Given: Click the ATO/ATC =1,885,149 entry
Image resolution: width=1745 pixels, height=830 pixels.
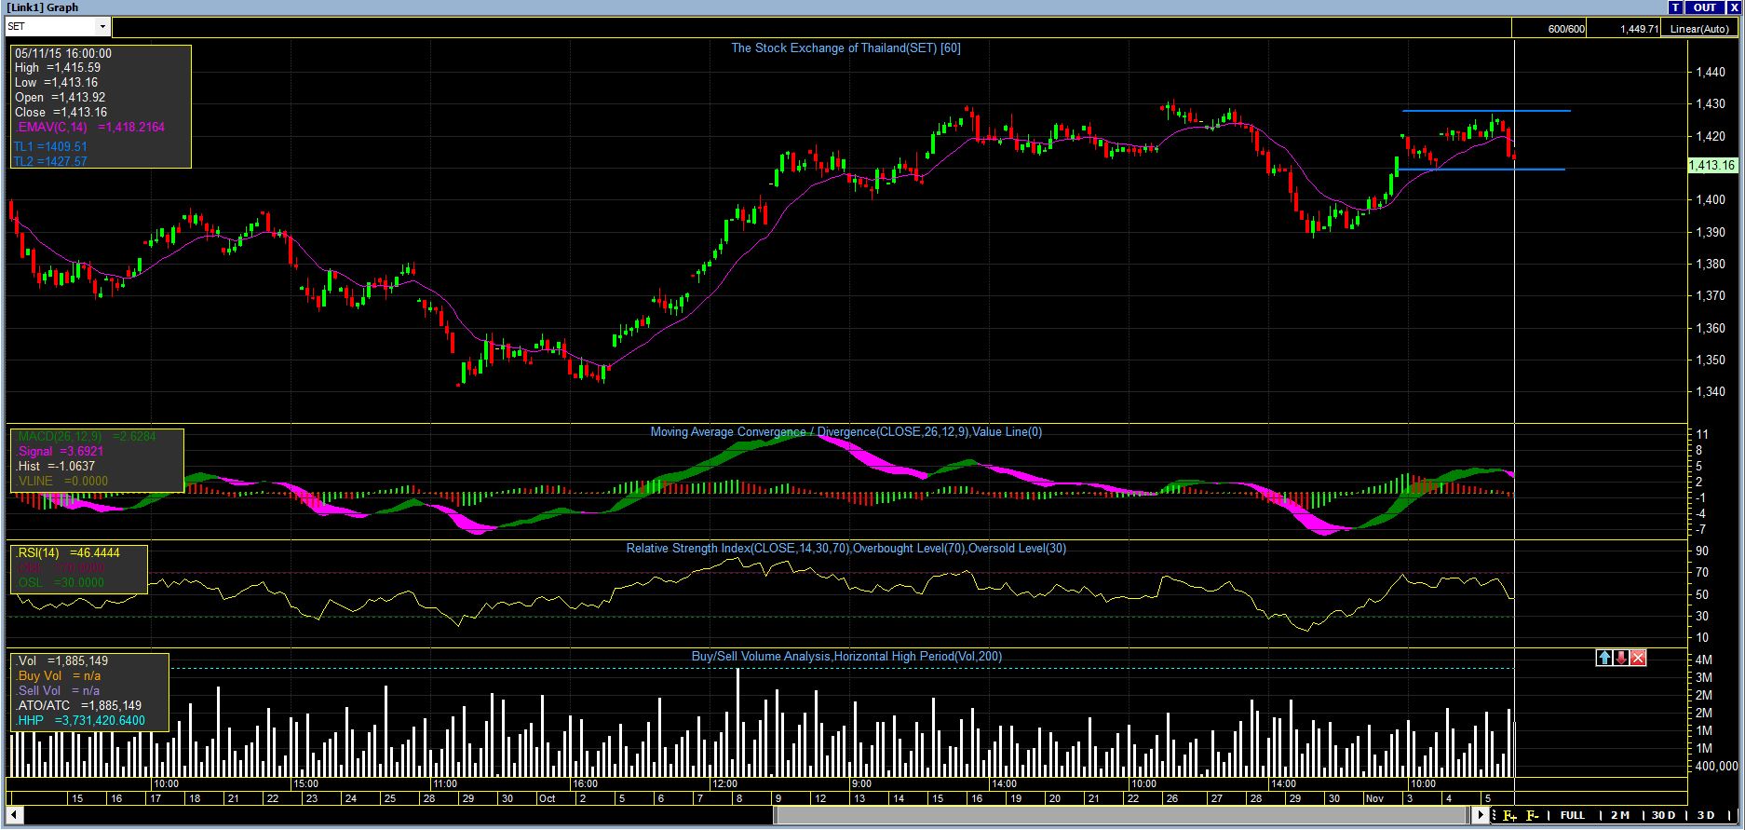Looking at the screenshot, I should click(x=79, y=706).
